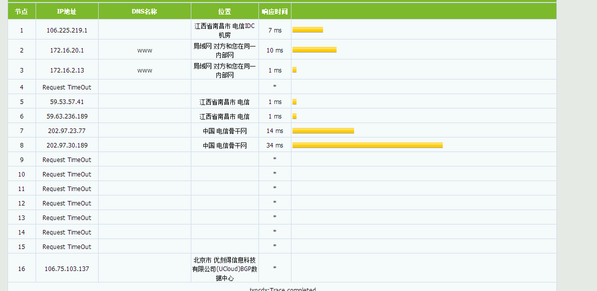The width and height of the screenshot is (597, 291).
Task: Click 中国 电信骨干网 in node 8 row
Action: (225, 145)
